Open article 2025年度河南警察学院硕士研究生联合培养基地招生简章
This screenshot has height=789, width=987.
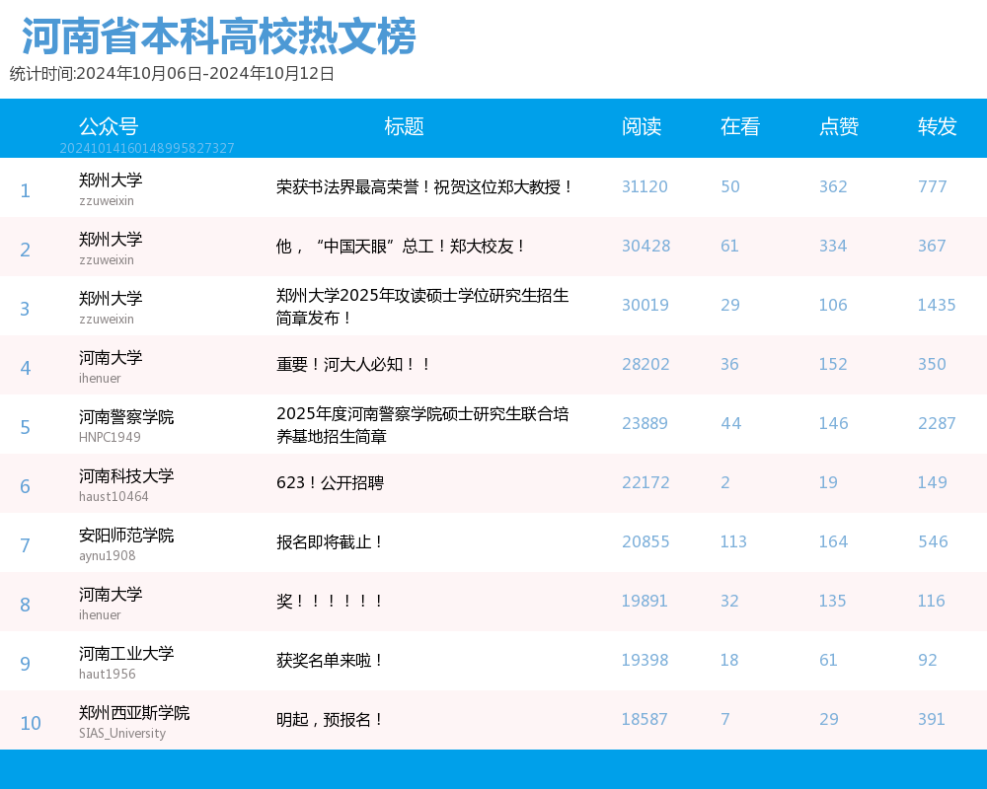click(422, 425)
